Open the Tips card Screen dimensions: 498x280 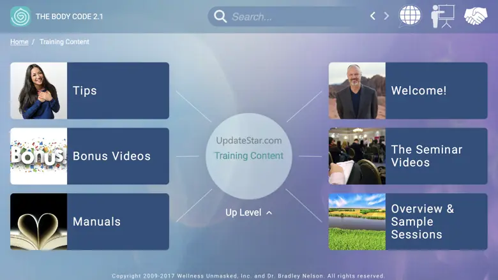coord(89,91)
